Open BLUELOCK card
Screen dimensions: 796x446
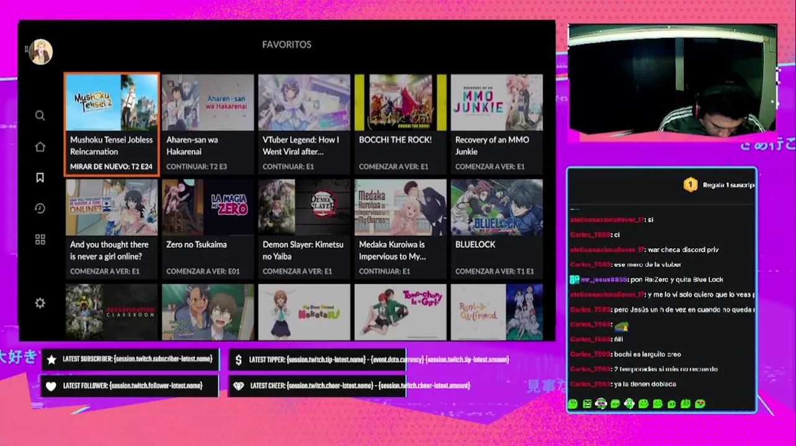(497, 229)
